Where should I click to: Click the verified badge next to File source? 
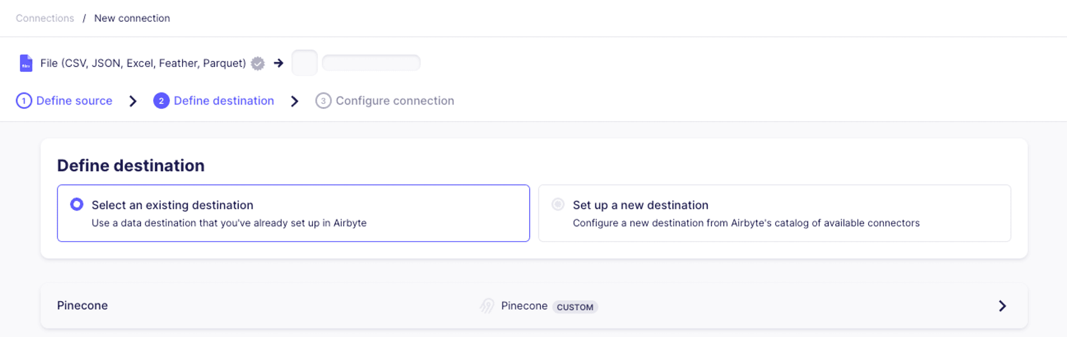[257, 63]
